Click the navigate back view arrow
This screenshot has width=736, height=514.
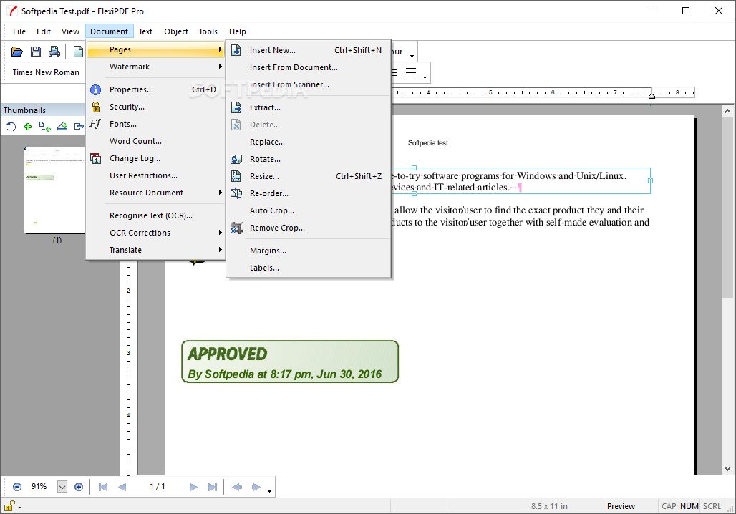click(237, 487)
